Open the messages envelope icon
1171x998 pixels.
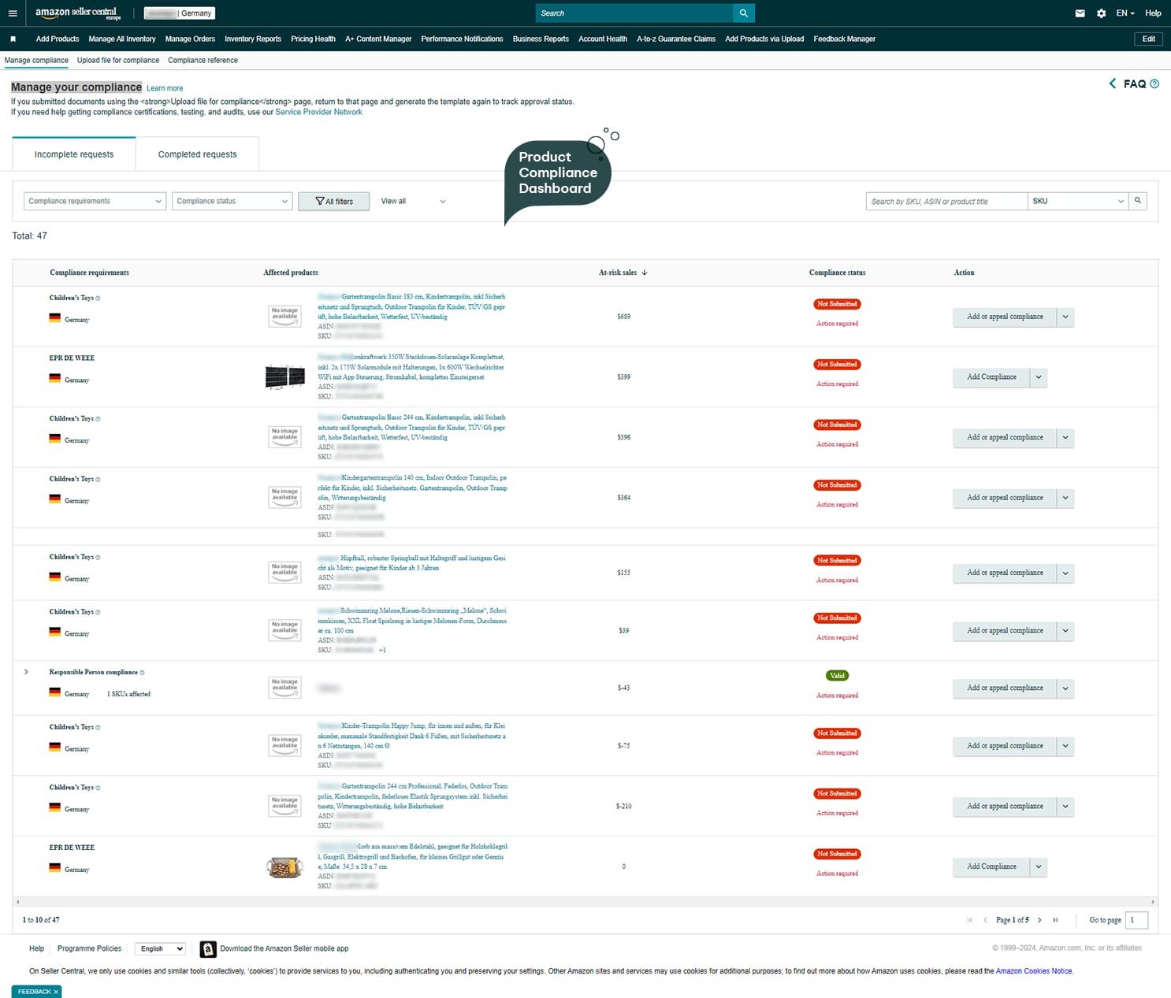click(x=1080, y=13)
